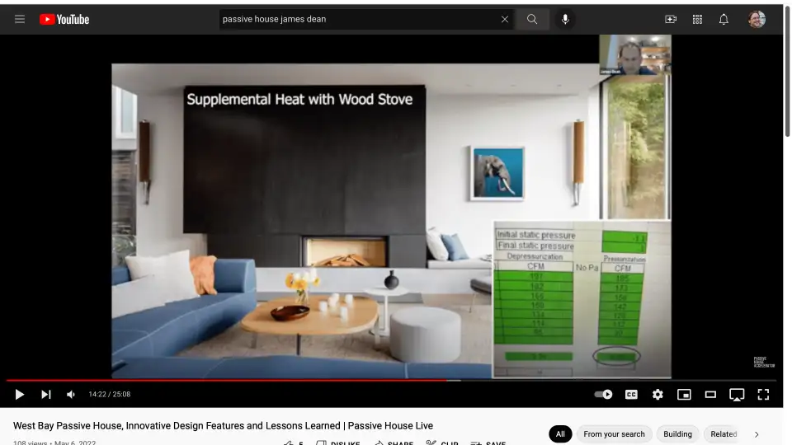This screenshot has height=445, width=792.
Task: Switch to theater mode
Action: coord(710,395)
